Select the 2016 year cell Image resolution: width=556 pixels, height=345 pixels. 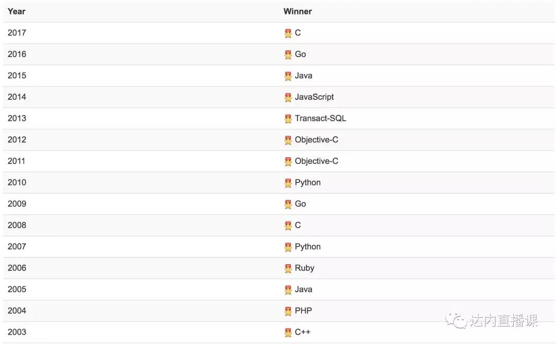tap(17, 54)
